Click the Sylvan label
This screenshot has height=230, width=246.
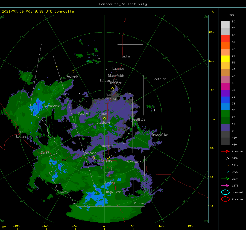[105, 81]
